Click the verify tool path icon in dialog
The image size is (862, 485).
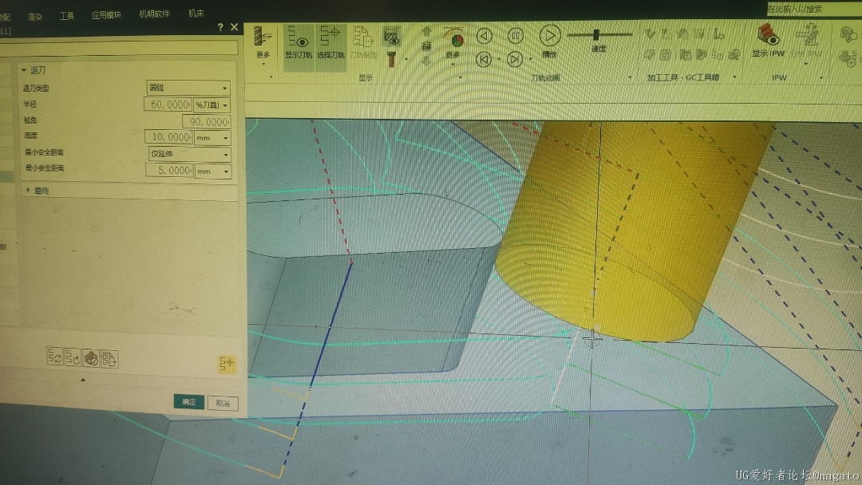[x=91, y=359]
